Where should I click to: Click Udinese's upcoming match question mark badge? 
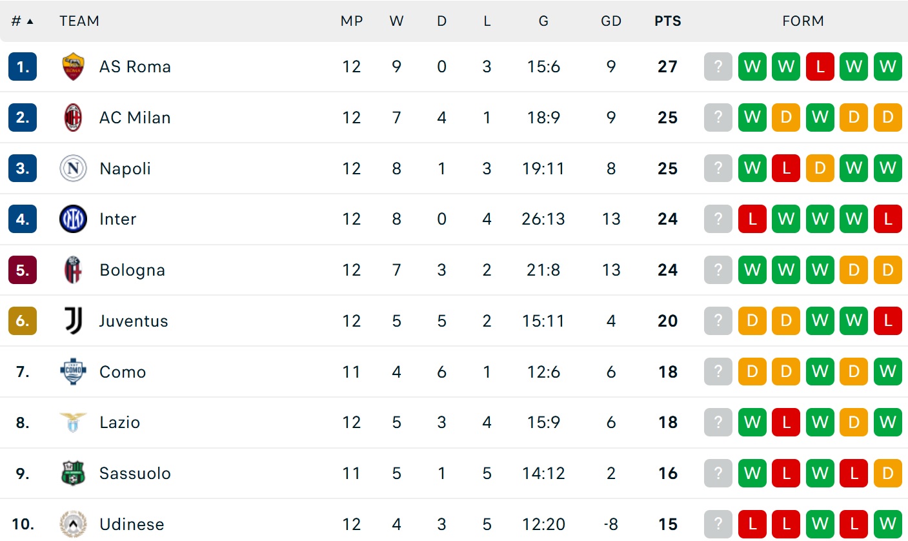tap(718, 524)
